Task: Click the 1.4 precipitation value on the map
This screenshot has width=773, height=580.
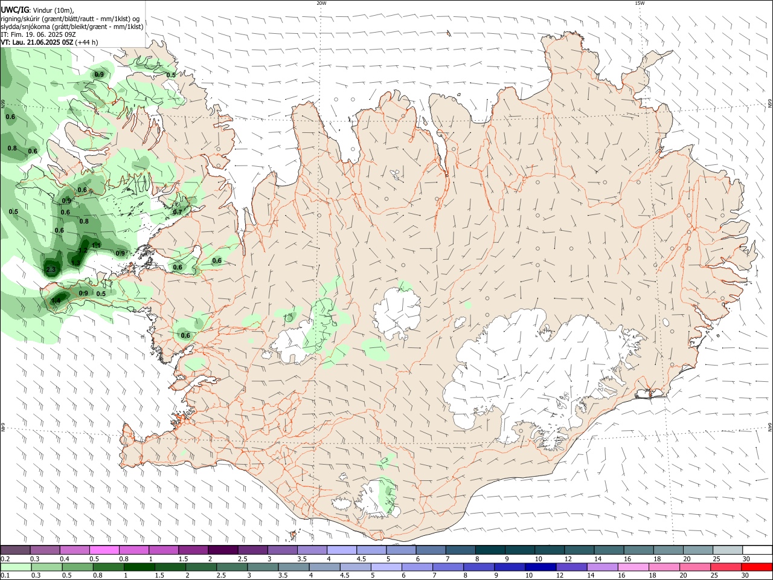Action: [56, 300]
